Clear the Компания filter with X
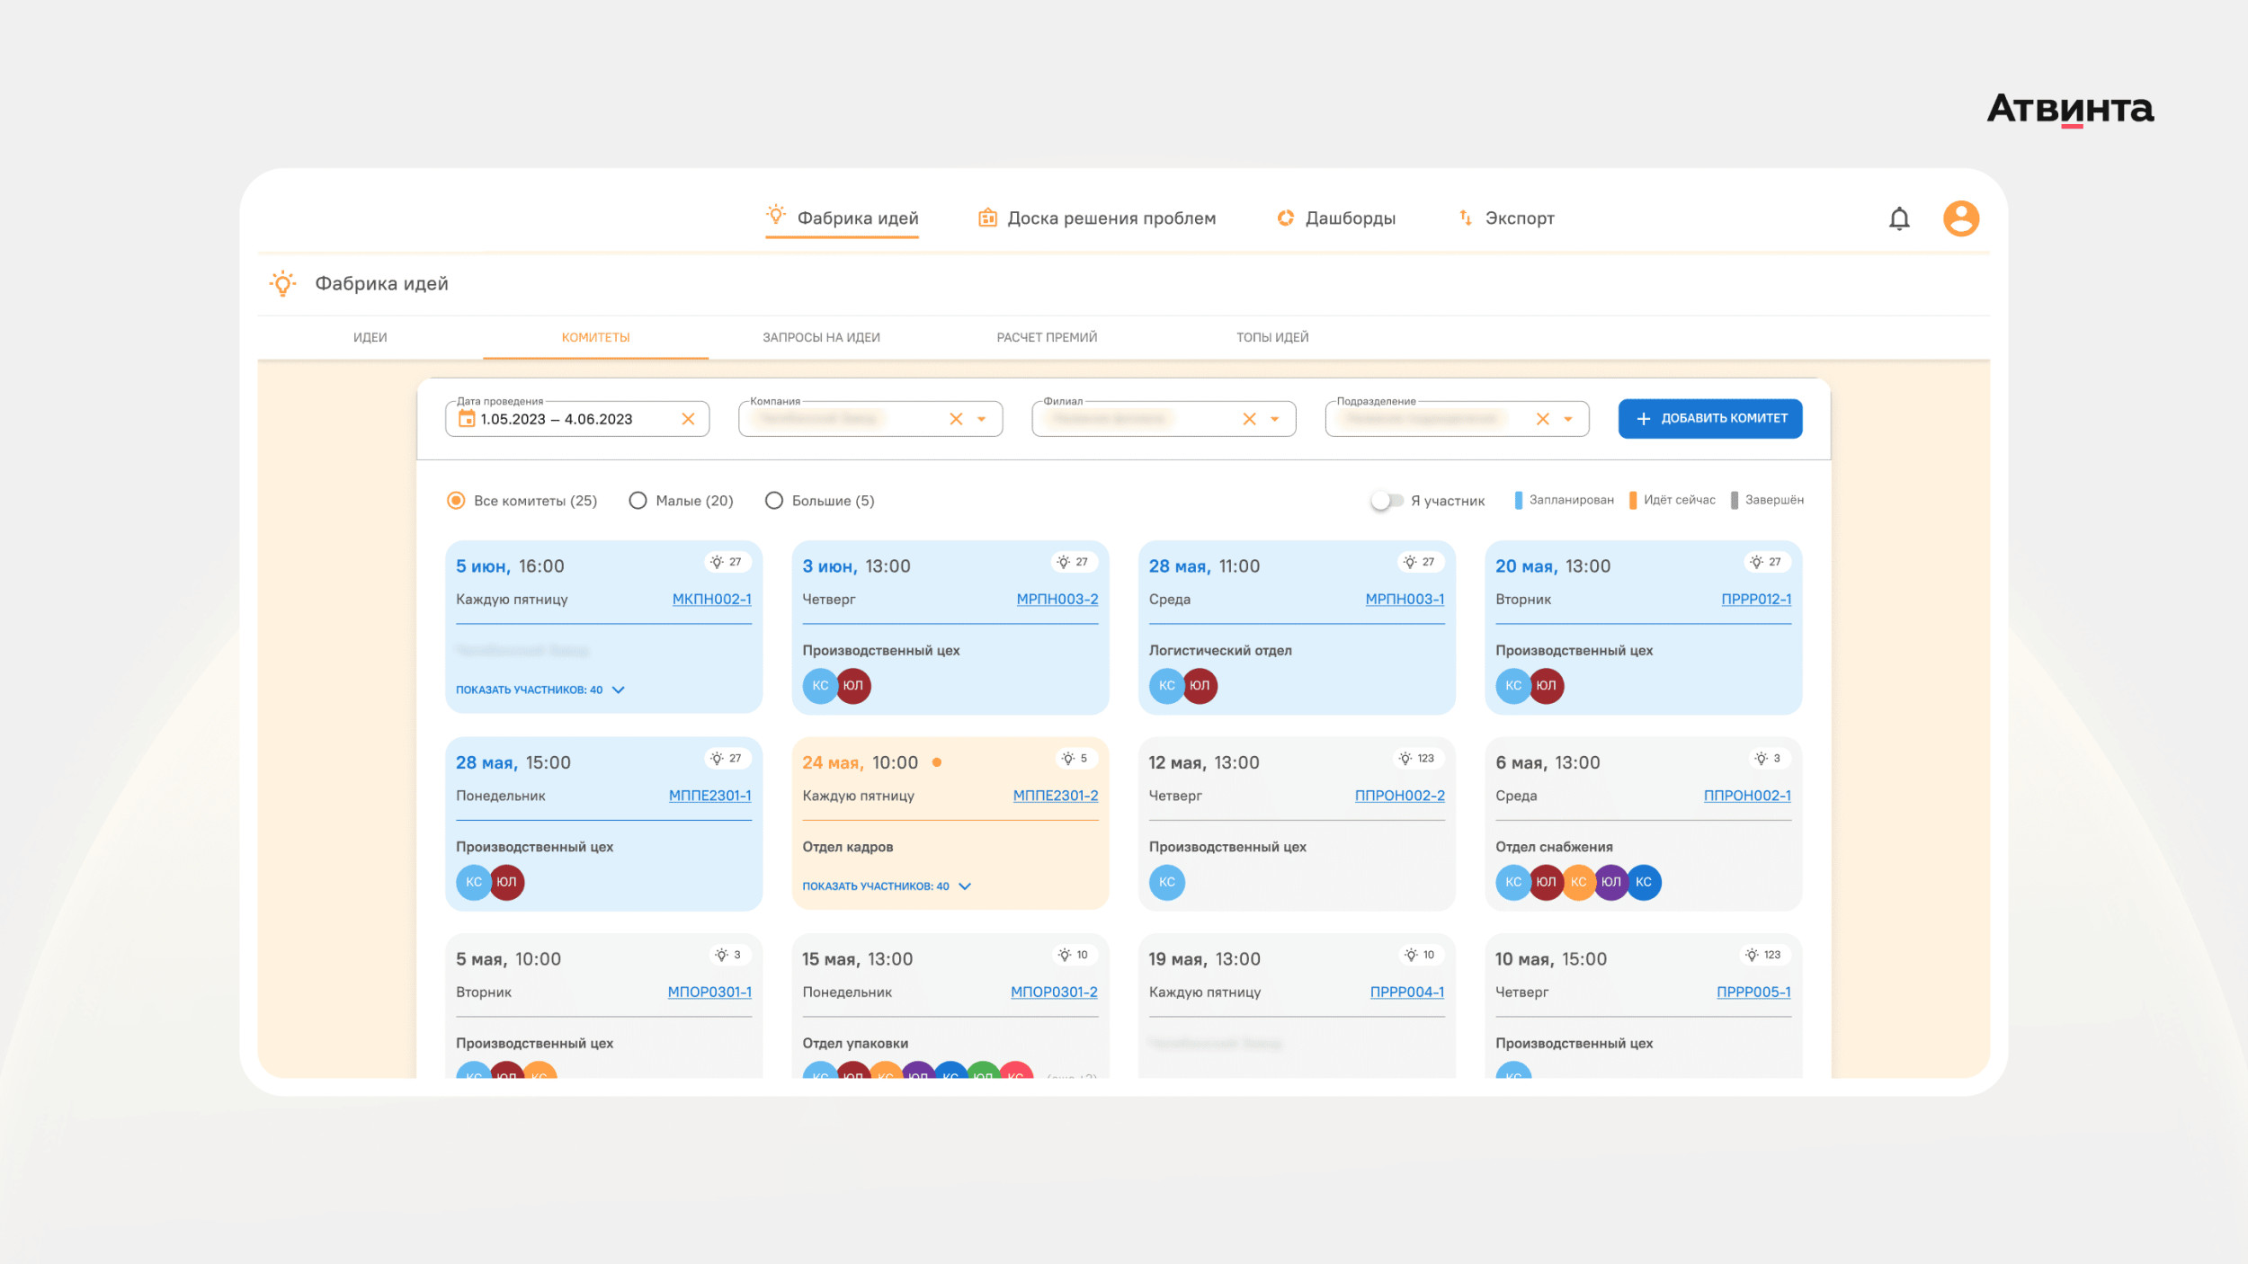 click(x=956, y=419)
